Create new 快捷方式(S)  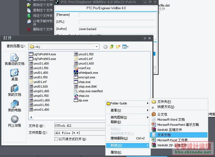point(179,107)
